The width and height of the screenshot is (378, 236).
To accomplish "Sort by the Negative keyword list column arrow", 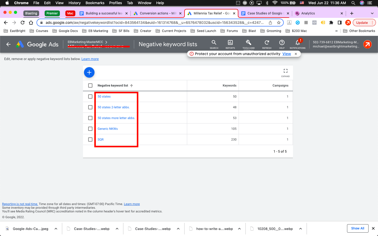I will 132,85.
